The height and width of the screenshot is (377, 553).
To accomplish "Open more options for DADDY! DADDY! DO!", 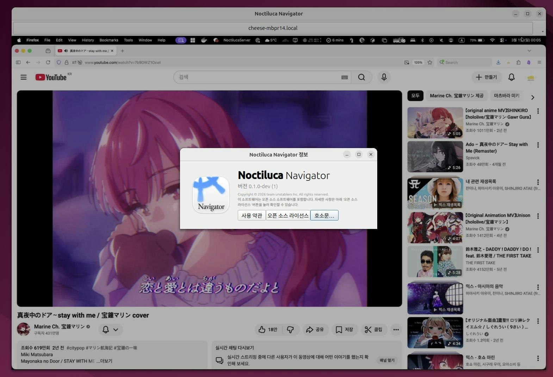I will point(538,250).
